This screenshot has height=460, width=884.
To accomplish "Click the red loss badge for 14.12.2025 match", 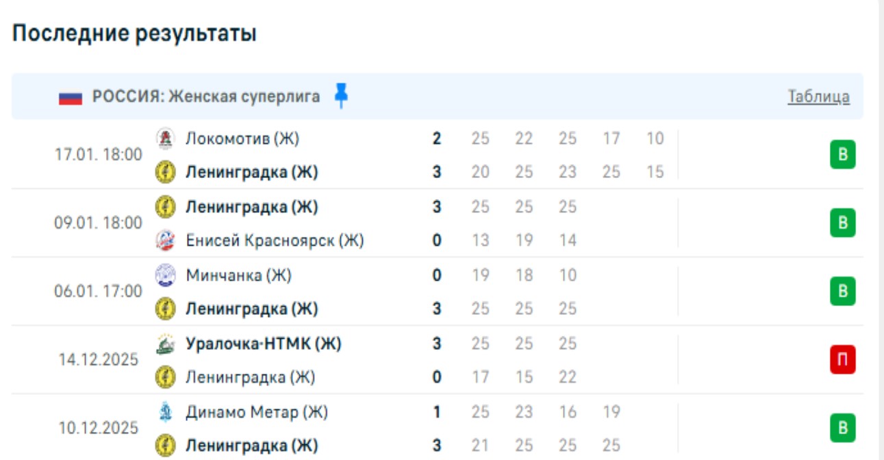I will pos(843,360).
